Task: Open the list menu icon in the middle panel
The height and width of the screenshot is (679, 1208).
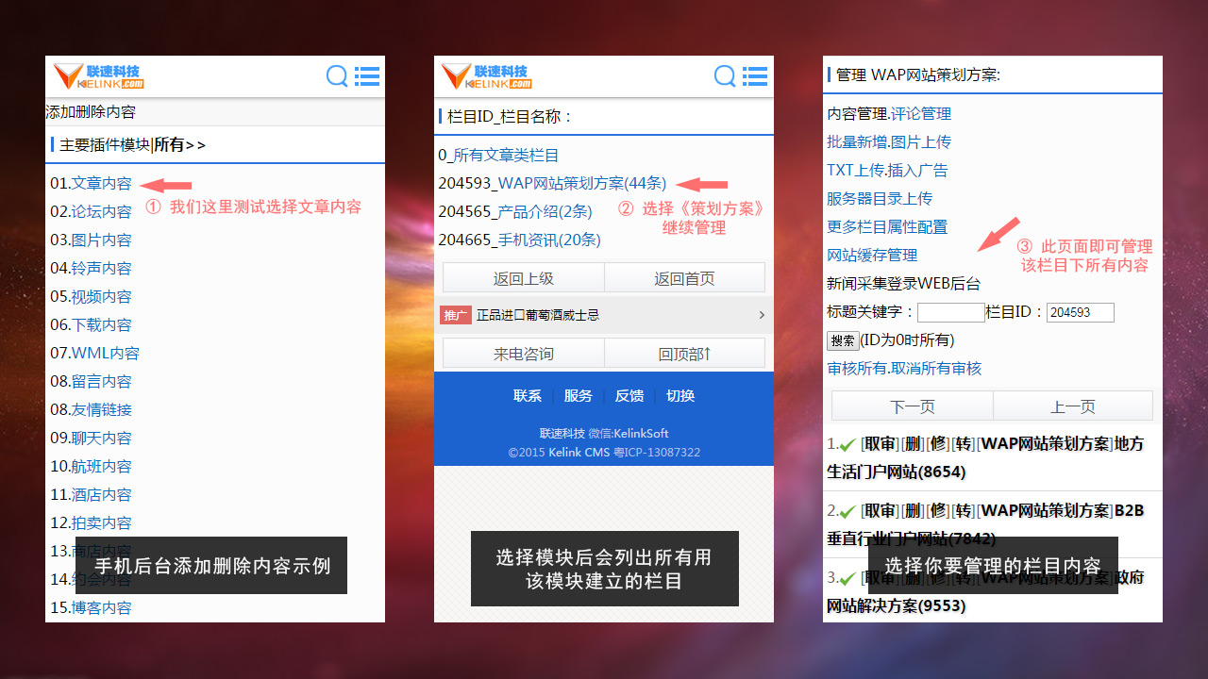Action: [x=755, y=76]
